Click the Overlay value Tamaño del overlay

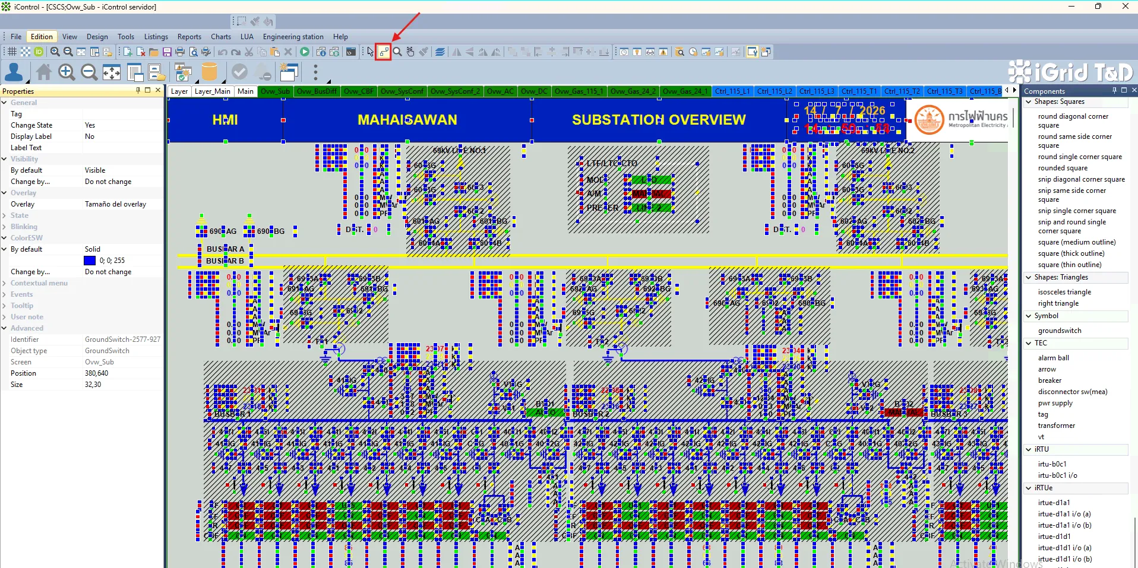click(115, 204)
